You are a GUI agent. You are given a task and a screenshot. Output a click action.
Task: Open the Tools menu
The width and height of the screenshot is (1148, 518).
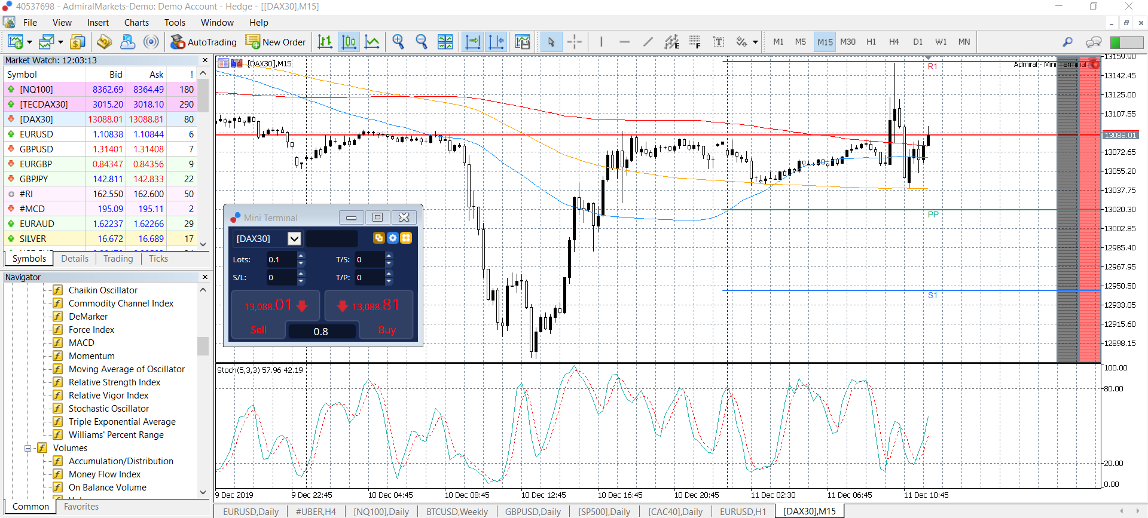click(175, 23)
